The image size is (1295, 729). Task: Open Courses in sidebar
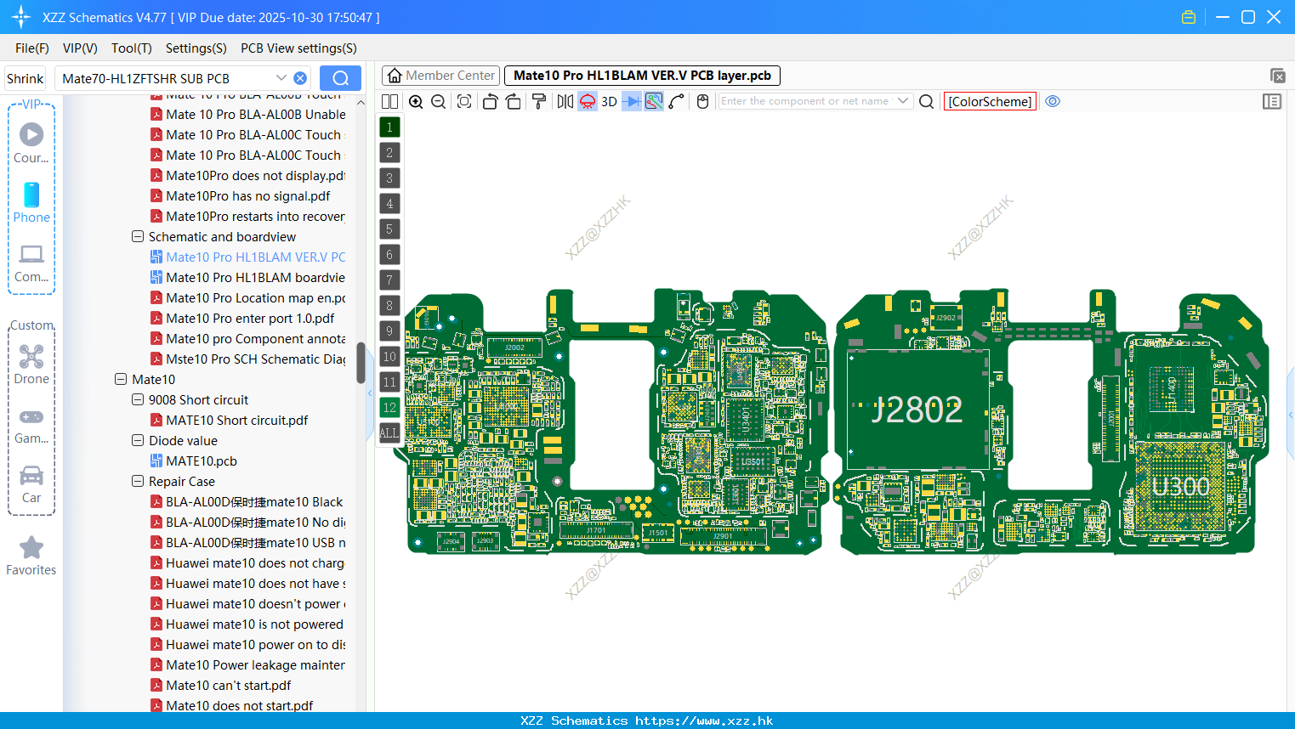click(31, 143)
